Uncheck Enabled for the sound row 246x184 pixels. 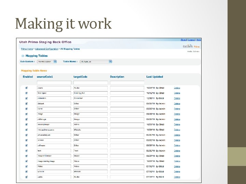[26, 88]
